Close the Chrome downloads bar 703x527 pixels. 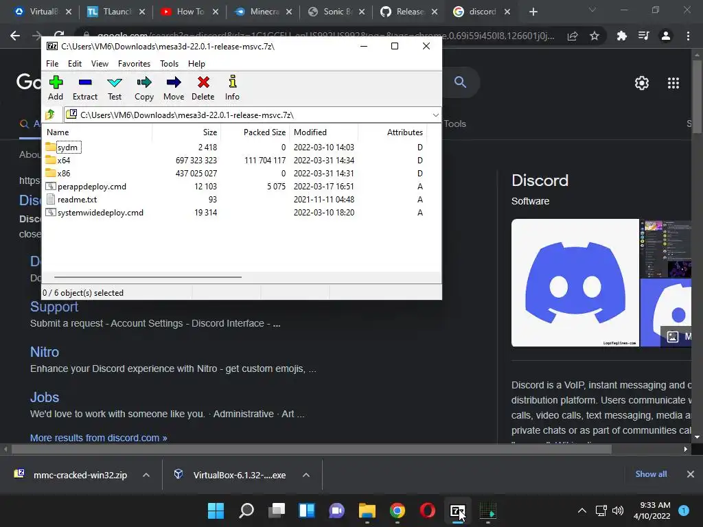pyautogui.click(x=691, y=474)
